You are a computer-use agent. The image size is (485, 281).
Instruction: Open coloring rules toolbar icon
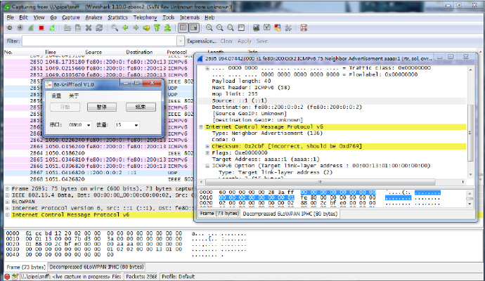point(278,28)
